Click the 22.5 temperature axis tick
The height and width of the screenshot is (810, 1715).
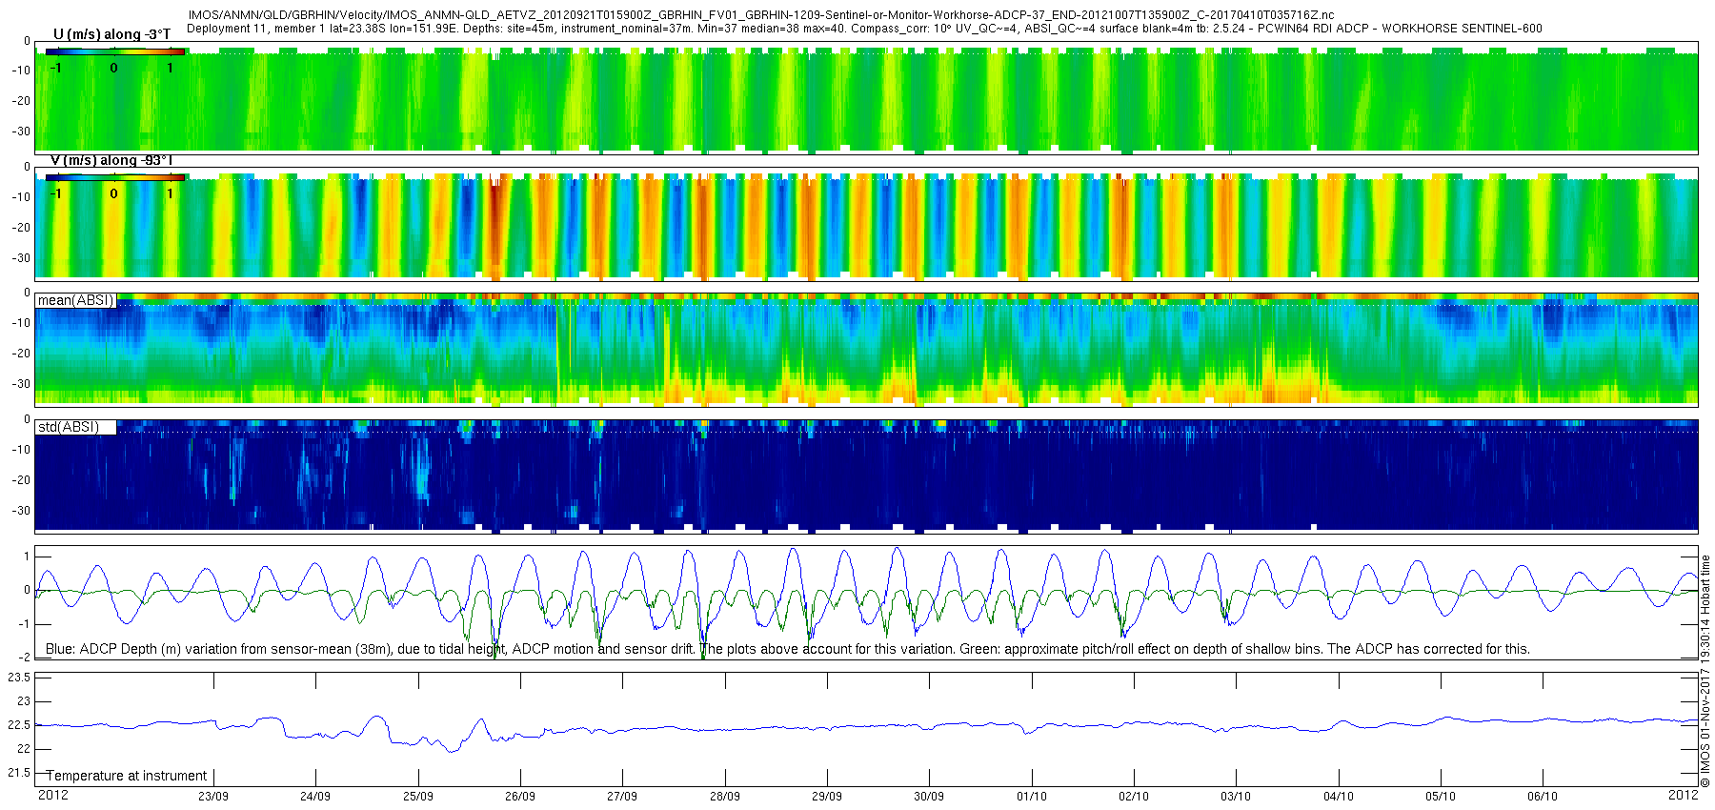pos(19,725)
